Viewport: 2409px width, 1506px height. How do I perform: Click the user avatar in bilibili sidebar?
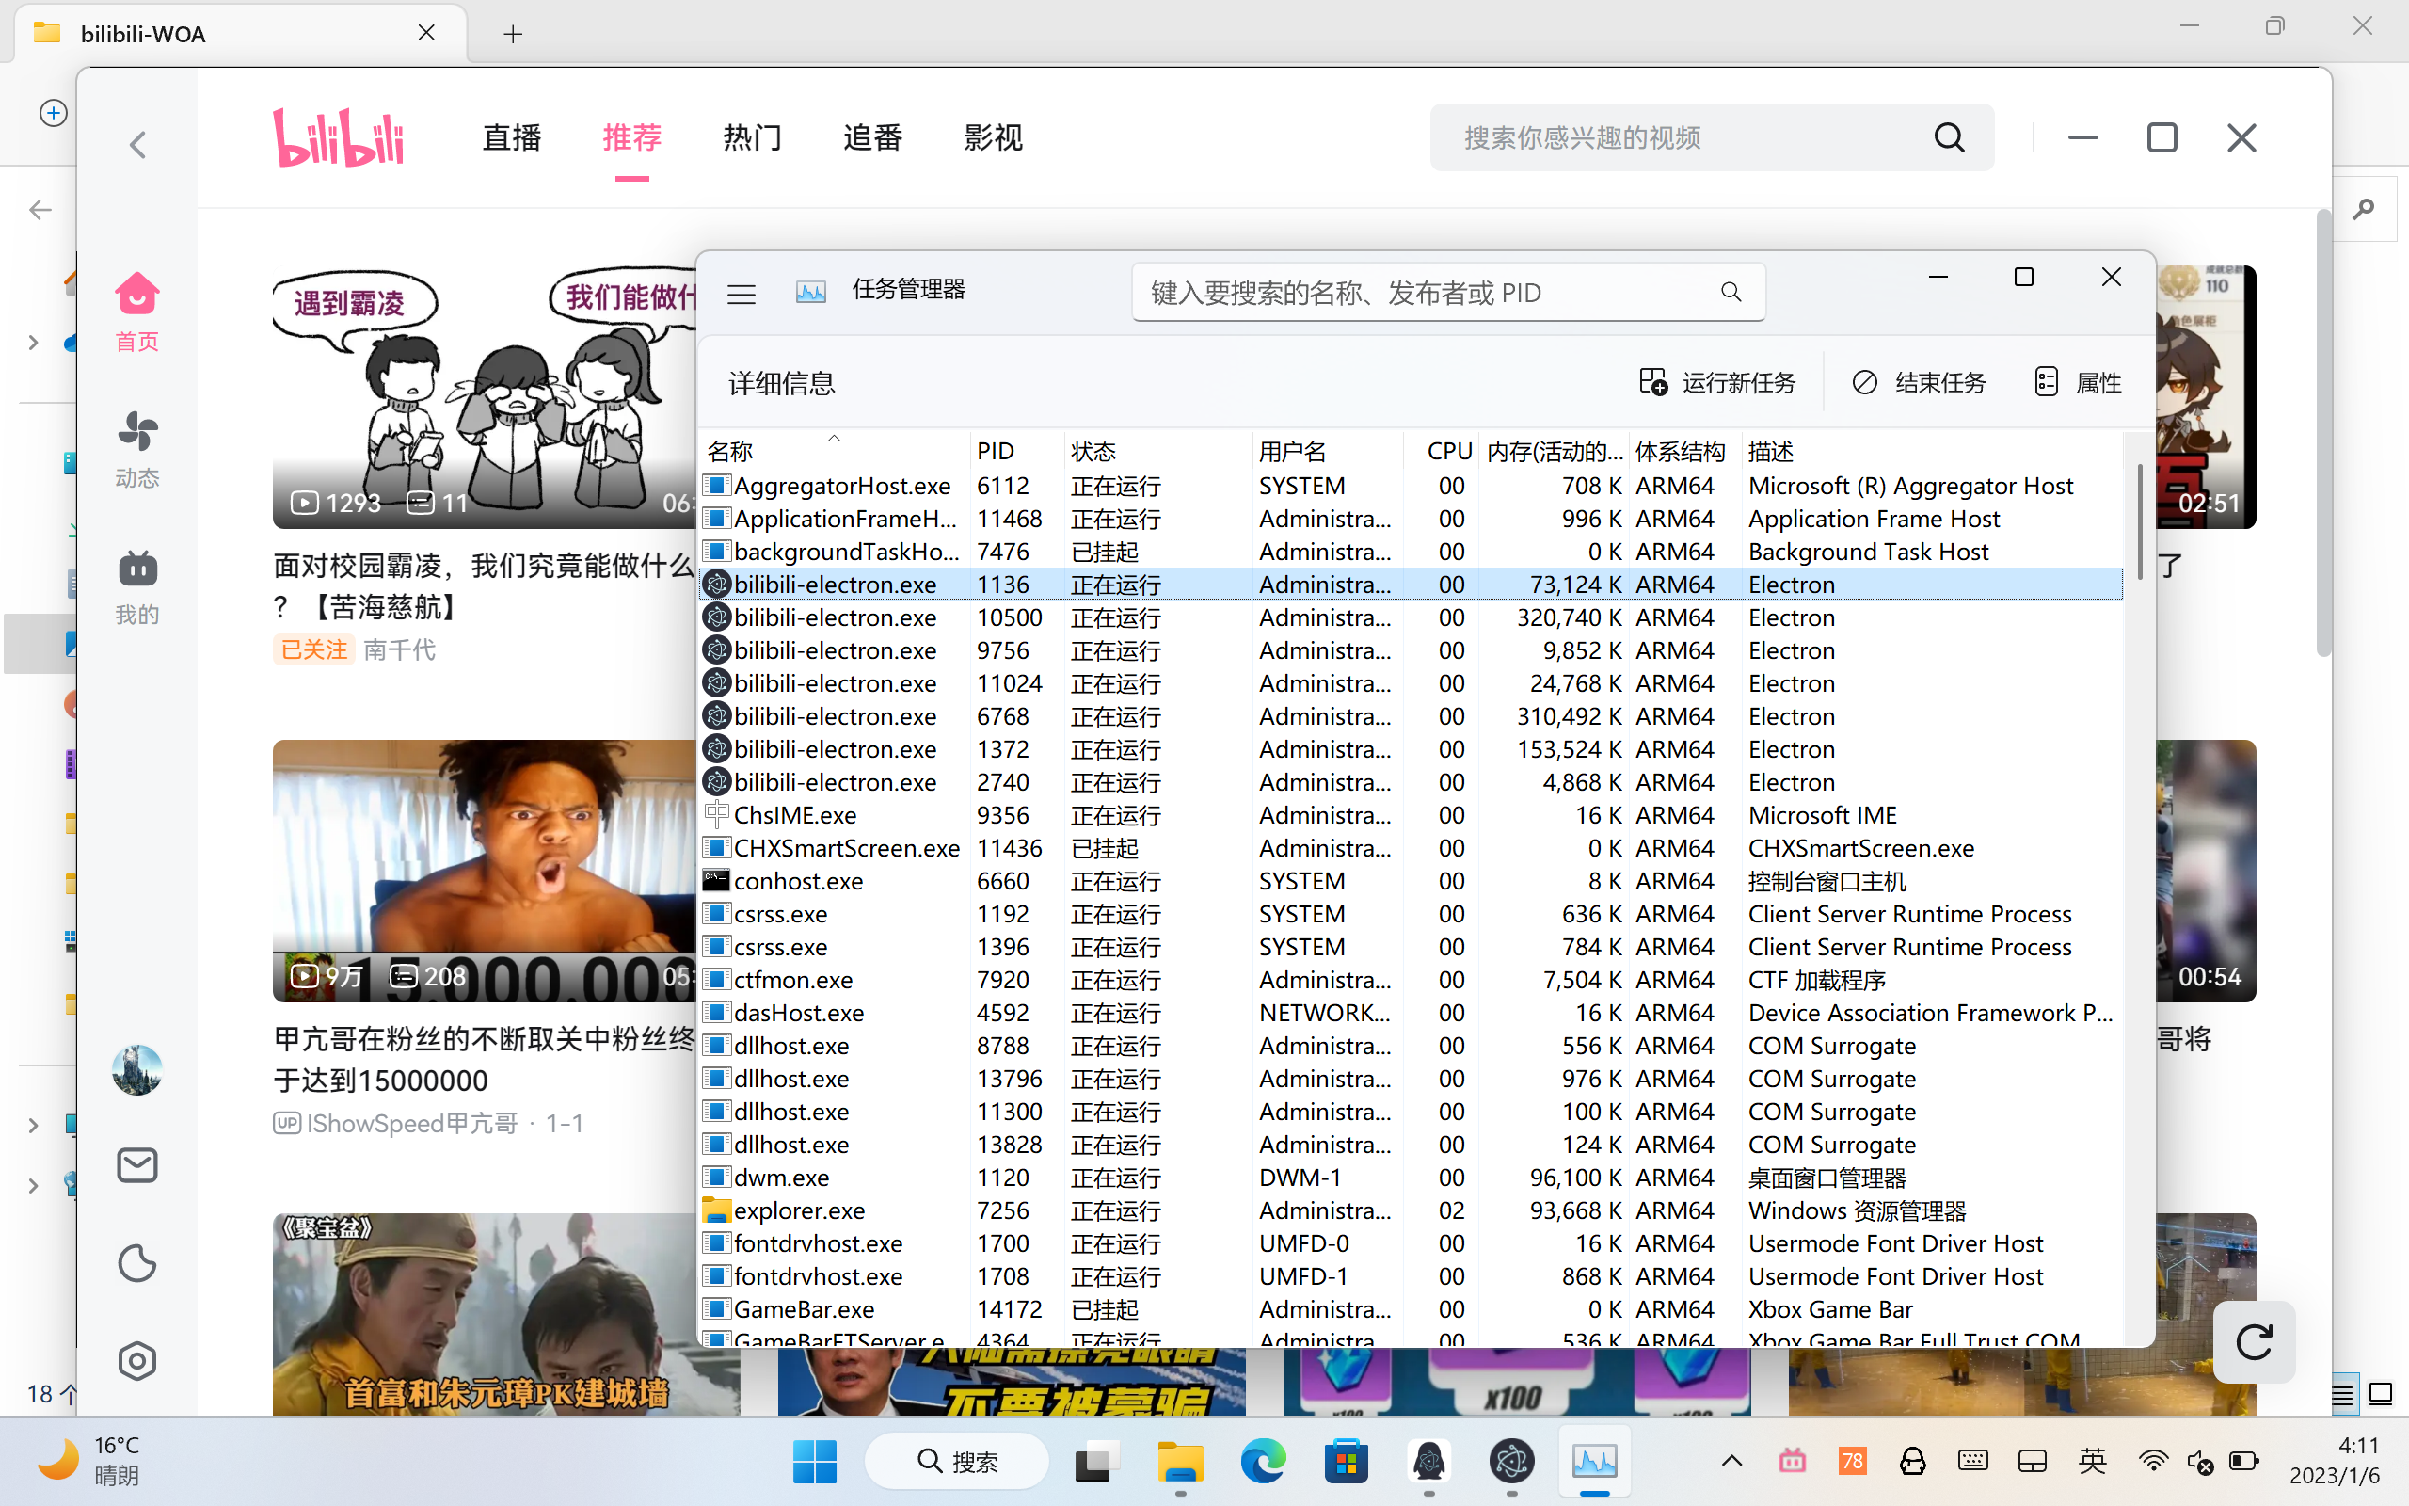point(136,1070)
